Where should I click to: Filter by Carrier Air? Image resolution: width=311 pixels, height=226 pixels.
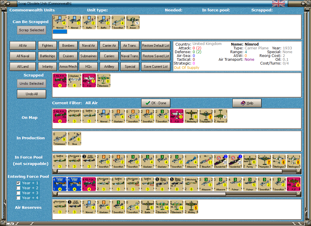click(x=109, y=46)
